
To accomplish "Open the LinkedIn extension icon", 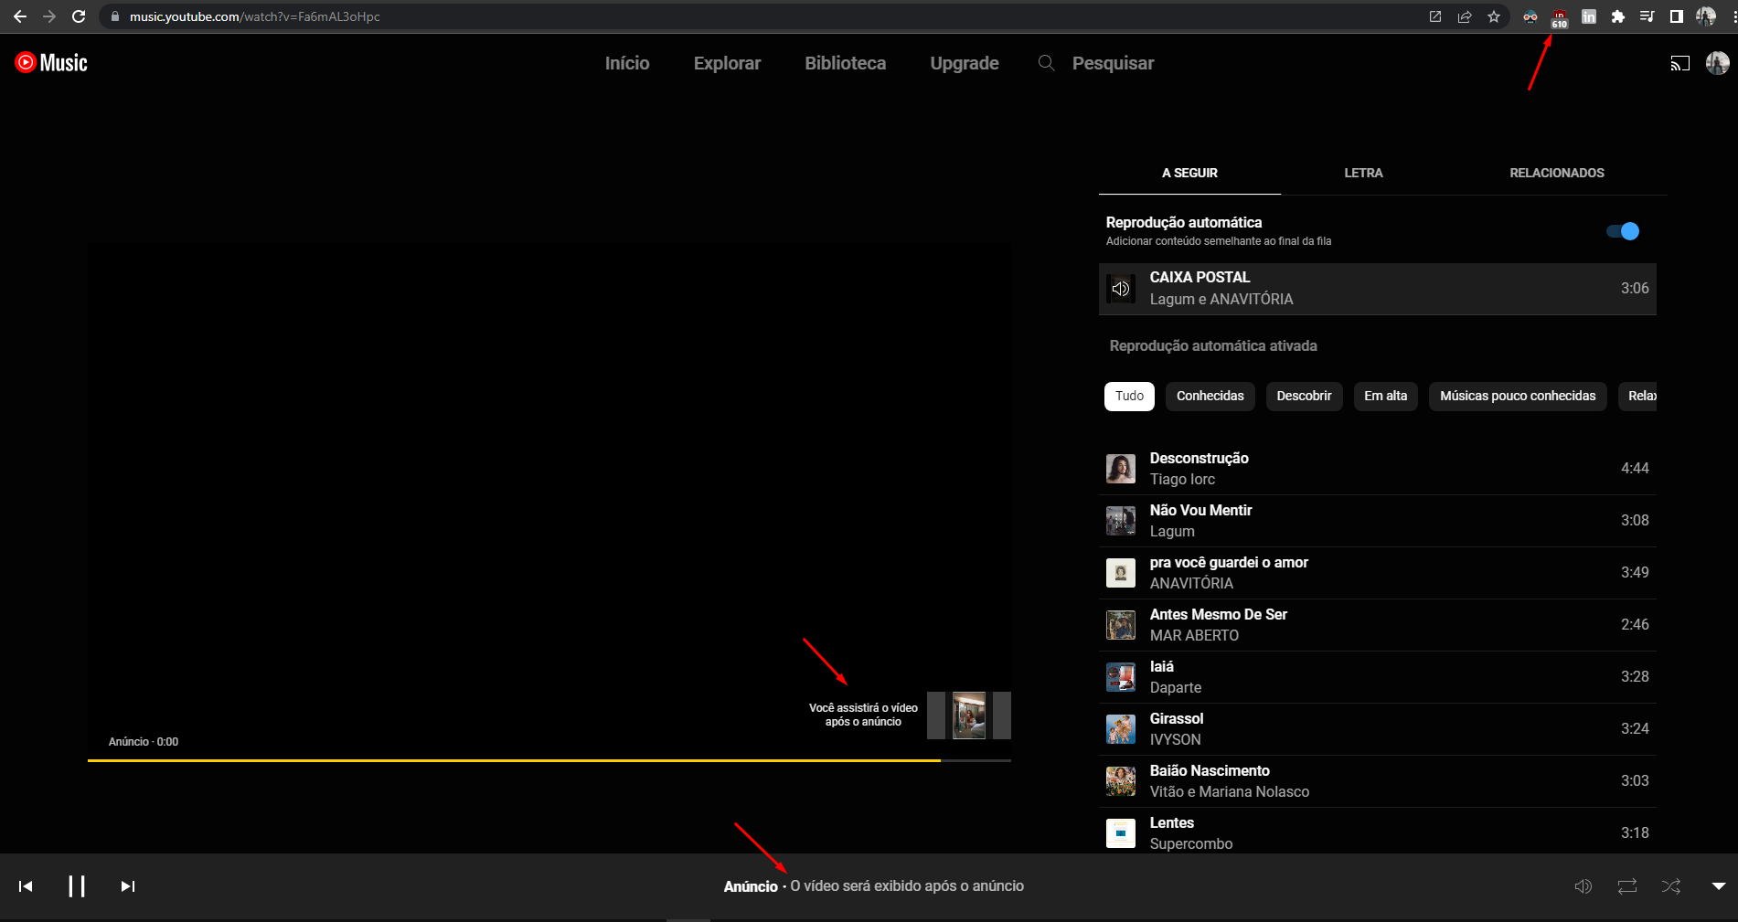I will tap(1588, 16).
